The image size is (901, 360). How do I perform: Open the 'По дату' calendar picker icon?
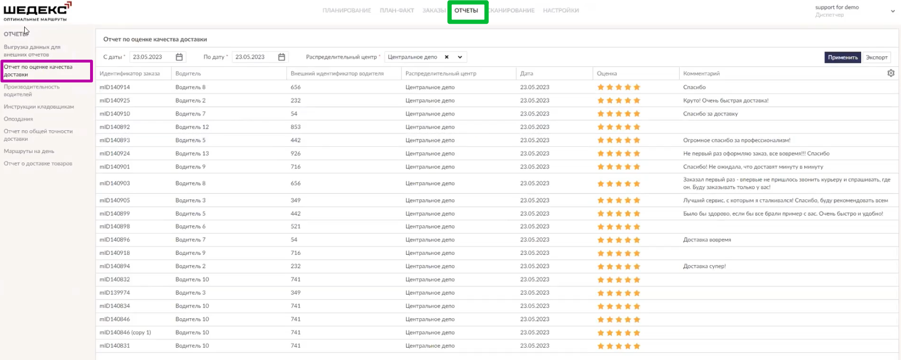[x=282, y=57]
